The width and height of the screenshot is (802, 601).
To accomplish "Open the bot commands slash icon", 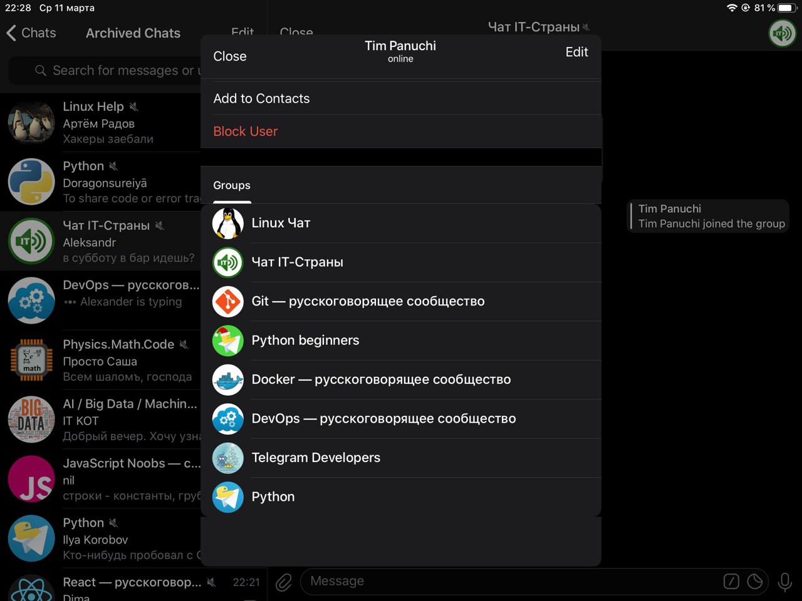I will point(731,582).
